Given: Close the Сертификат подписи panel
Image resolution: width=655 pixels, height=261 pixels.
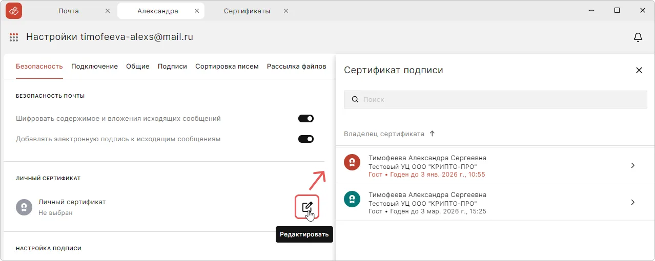Looking at the screenshot, I should (x=639, y=70).
